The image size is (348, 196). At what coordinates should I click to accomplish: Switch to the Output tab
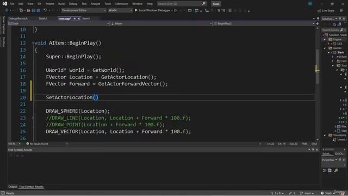click(x=13, y=187)
